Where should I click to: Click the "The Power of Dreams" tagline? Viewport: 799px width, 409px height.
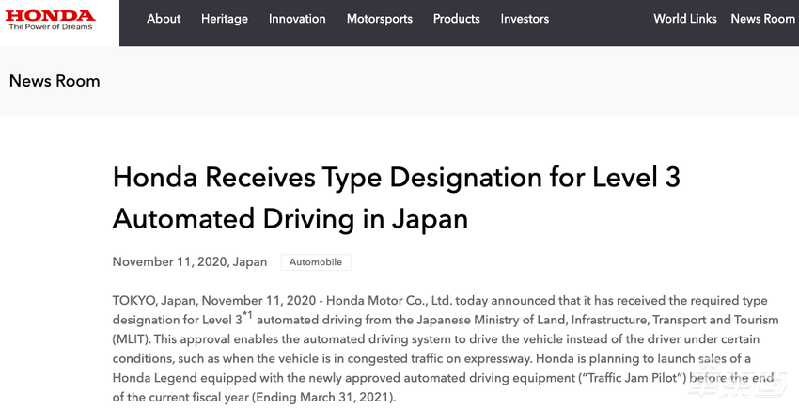coord(52,27)
